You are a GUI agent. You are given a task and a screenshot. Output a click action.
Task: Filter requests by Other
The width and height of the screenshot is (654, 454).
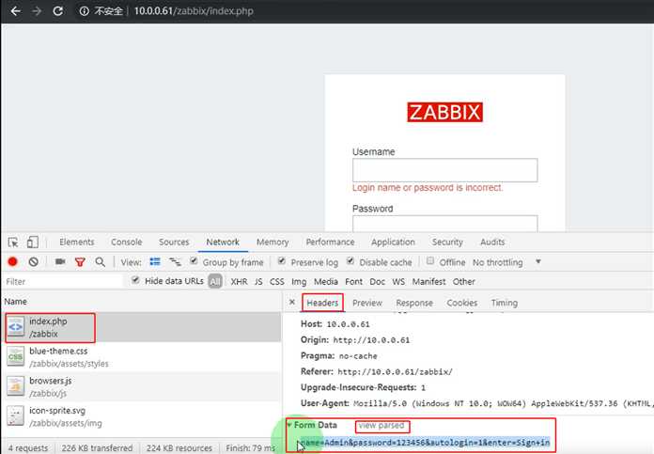tap(464, 282)
